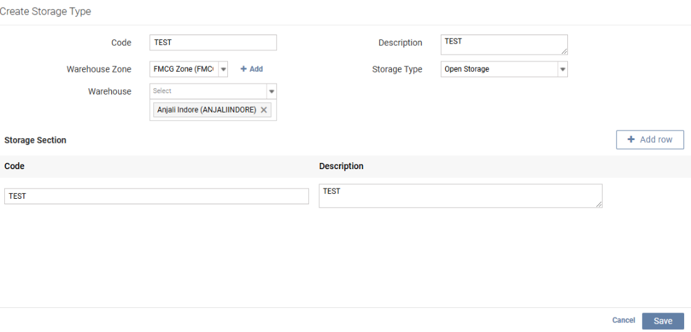The image size is (691, 332).
Task: Click the Storage Section Description text area
Action: (x=460, y=195)
